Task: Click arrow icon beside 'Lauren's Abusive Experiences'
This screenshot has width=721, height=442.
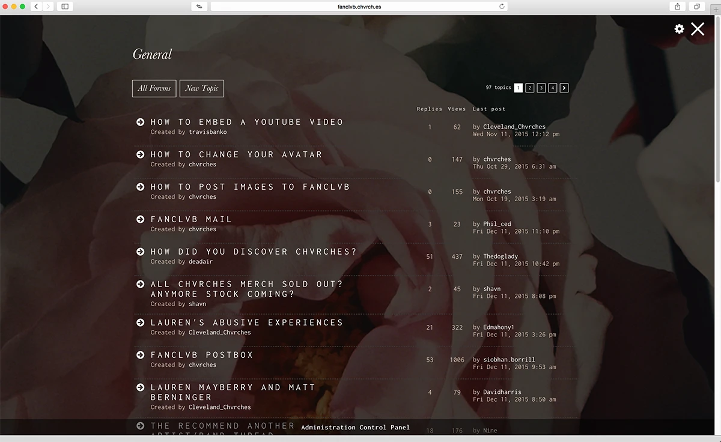Action: point(141,322)
